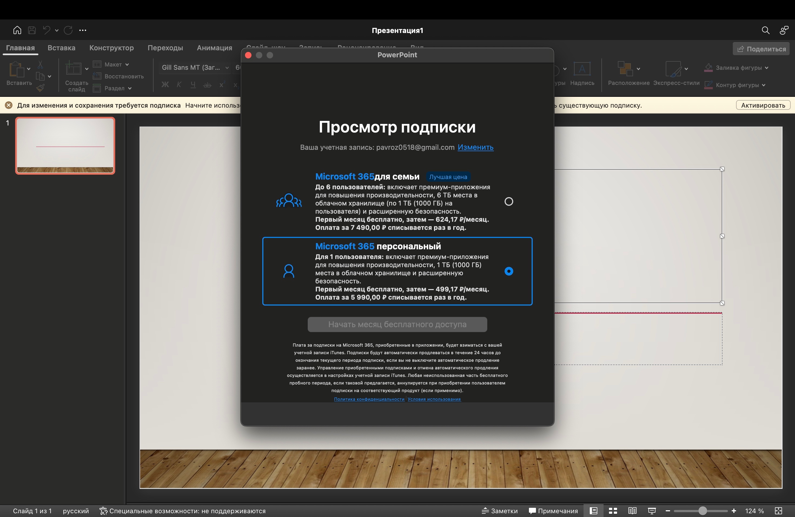This screenshot has width=795, height=517.
Task: Click русский language in status bar
Action: [x=76, y=511]
